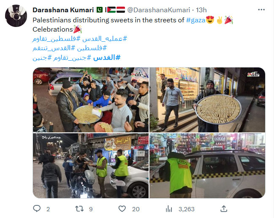Click the @DarashanaKumari handle
The image size is (274, 218).
tap(158, 10)
